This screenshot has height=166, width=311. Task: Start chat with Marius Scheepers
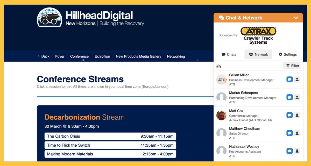[289, 97]
